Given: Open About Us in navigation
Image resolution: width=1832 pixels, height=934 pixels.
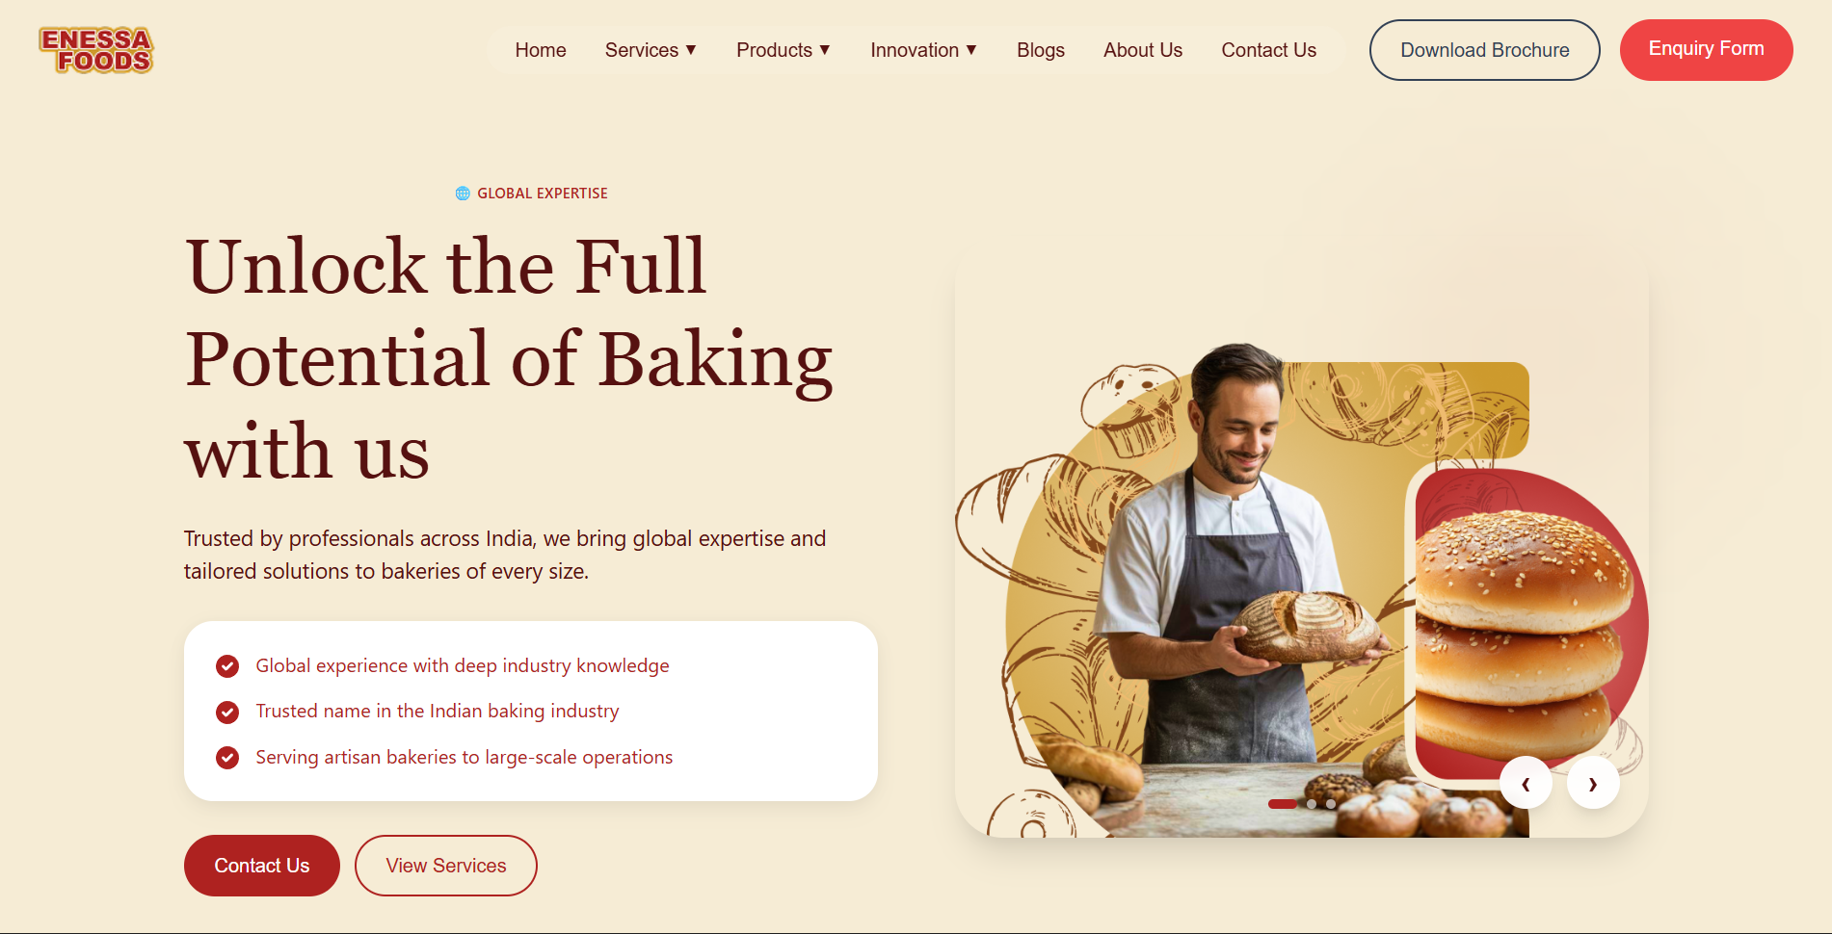Looking at the screenshot, I should (1143, 50).
